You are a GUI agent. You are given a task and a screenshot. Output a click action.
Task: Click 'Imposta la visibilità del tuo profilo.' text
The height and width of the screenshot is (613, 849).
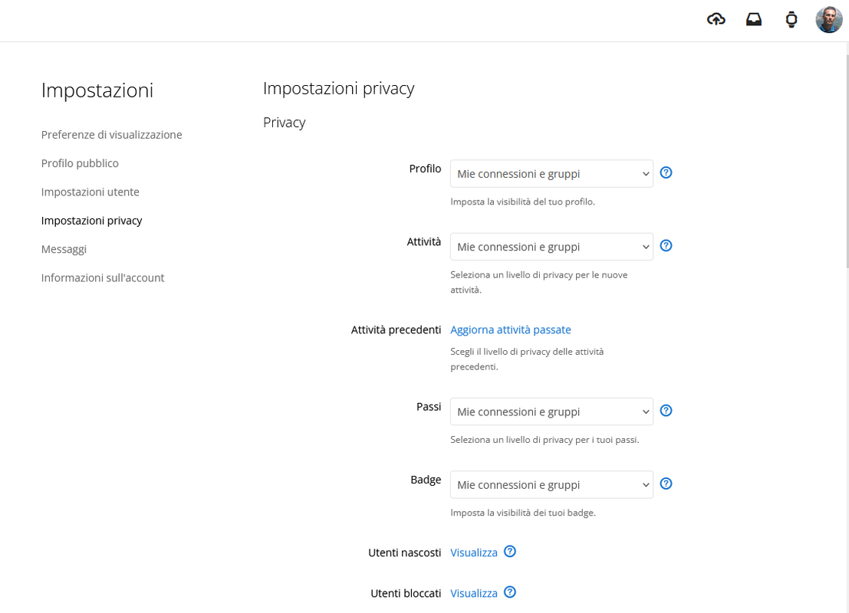(522, 202)
